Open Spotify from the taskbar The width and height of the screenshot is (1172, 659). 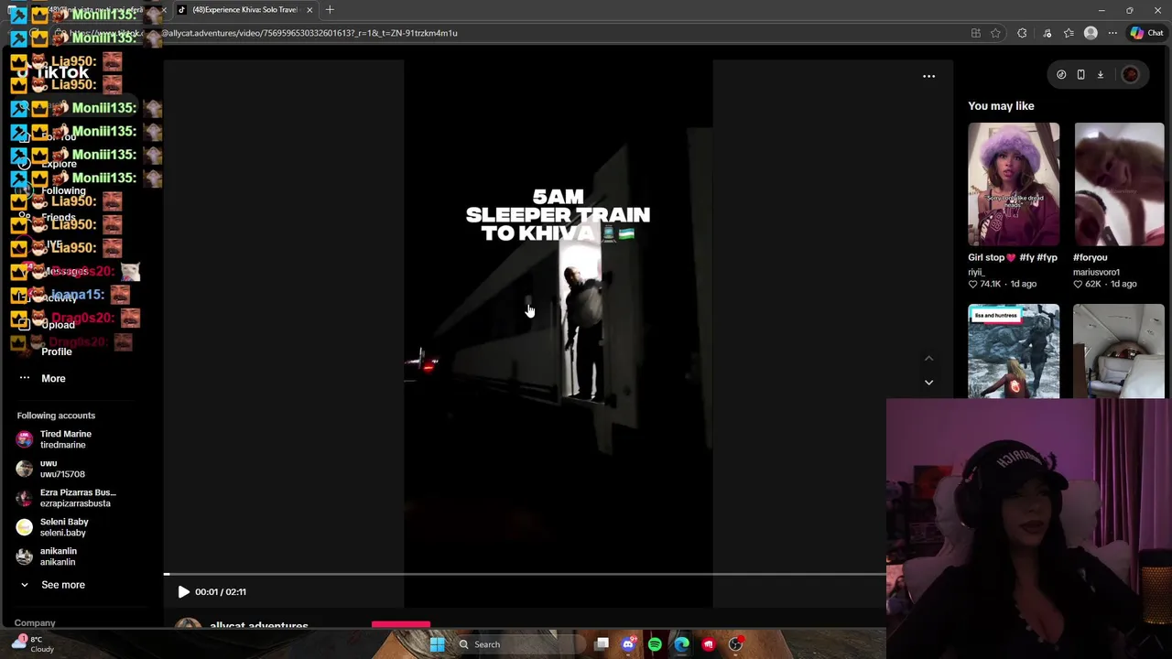pyautogui.click(x=655, y=644)
